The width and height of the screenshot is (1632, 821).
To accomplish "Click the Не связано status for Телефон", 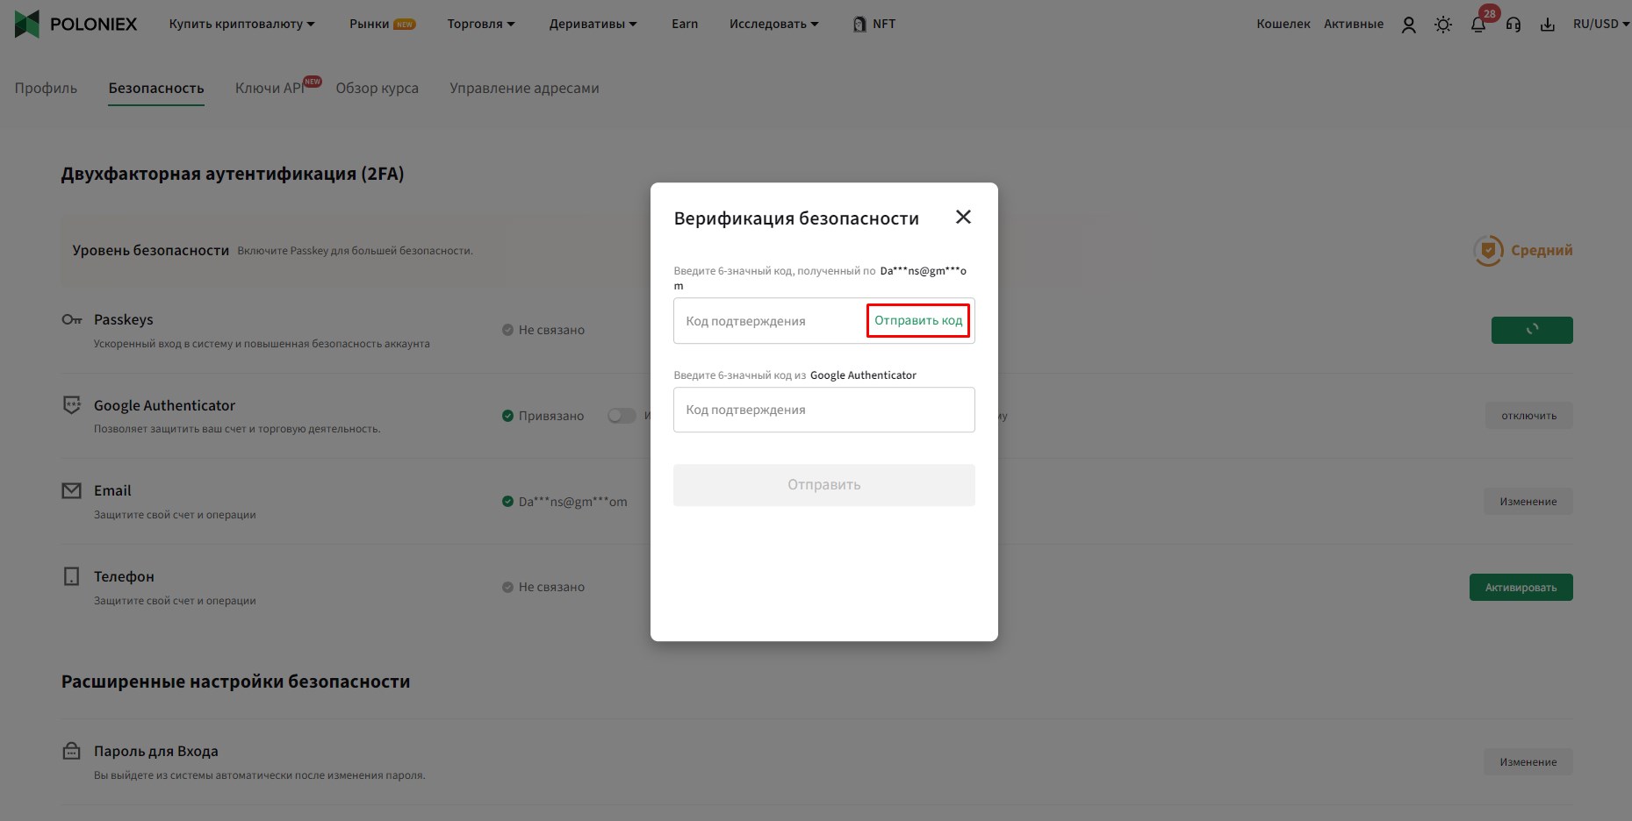I will pyautogui.click(x=551, y=587).
